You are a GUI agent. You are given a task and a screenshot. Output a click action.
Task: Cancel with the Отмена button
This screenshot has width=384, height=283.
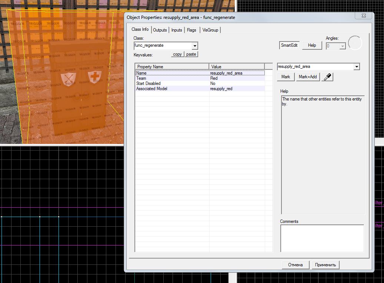tap(295, 265)
